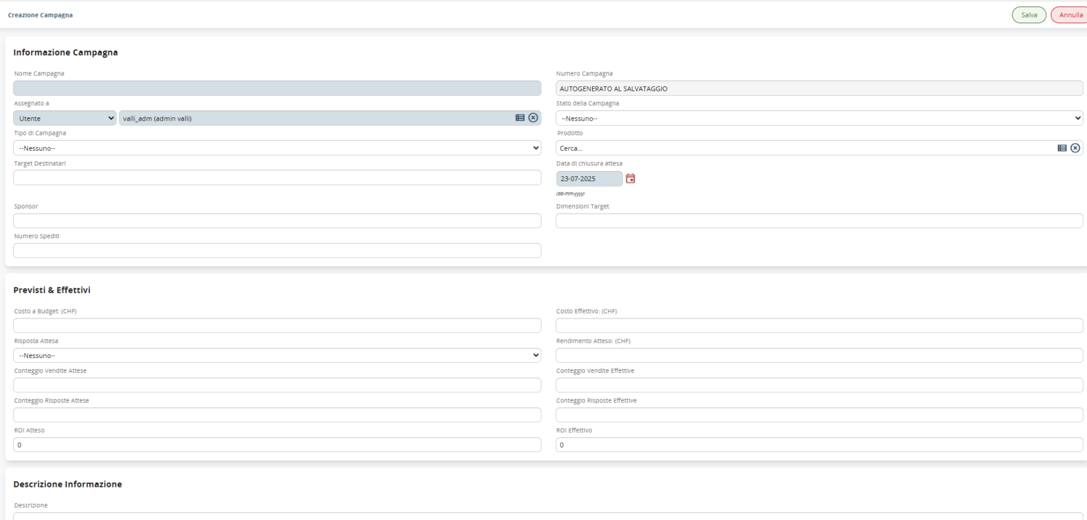Select the Sponsor input field
Image resolution: width=1087 pixels, height=520 pixels.
click(x=277, y=221)
